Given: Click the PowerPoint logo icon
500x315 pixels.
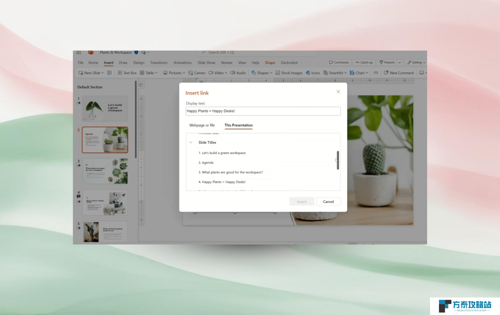Looking at the screenshot, I should point(91,52).
